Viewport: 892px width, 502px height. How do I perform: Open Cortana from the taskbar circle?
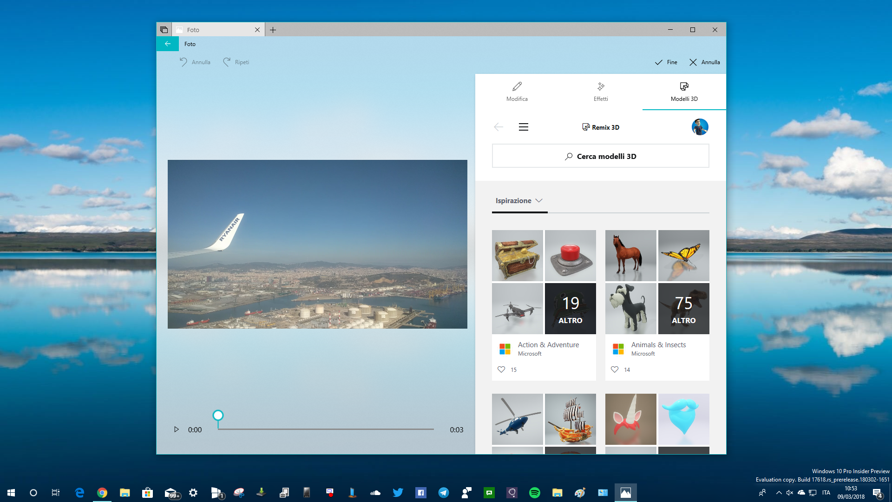33,493
